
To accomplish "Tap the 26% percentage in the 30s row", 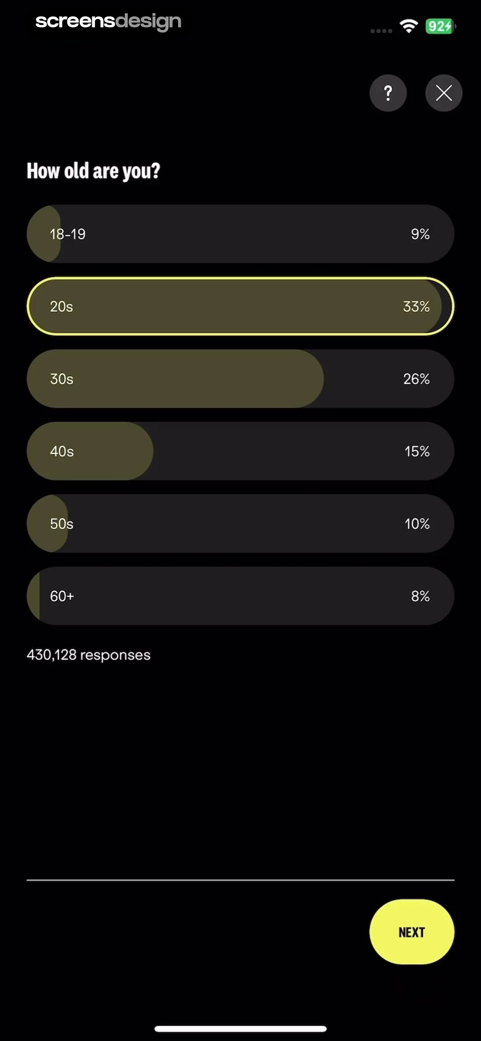I will (x=416, y=379).
